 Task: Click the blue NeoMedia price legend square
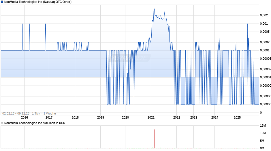pyautogui.click(x=2, y=2)
